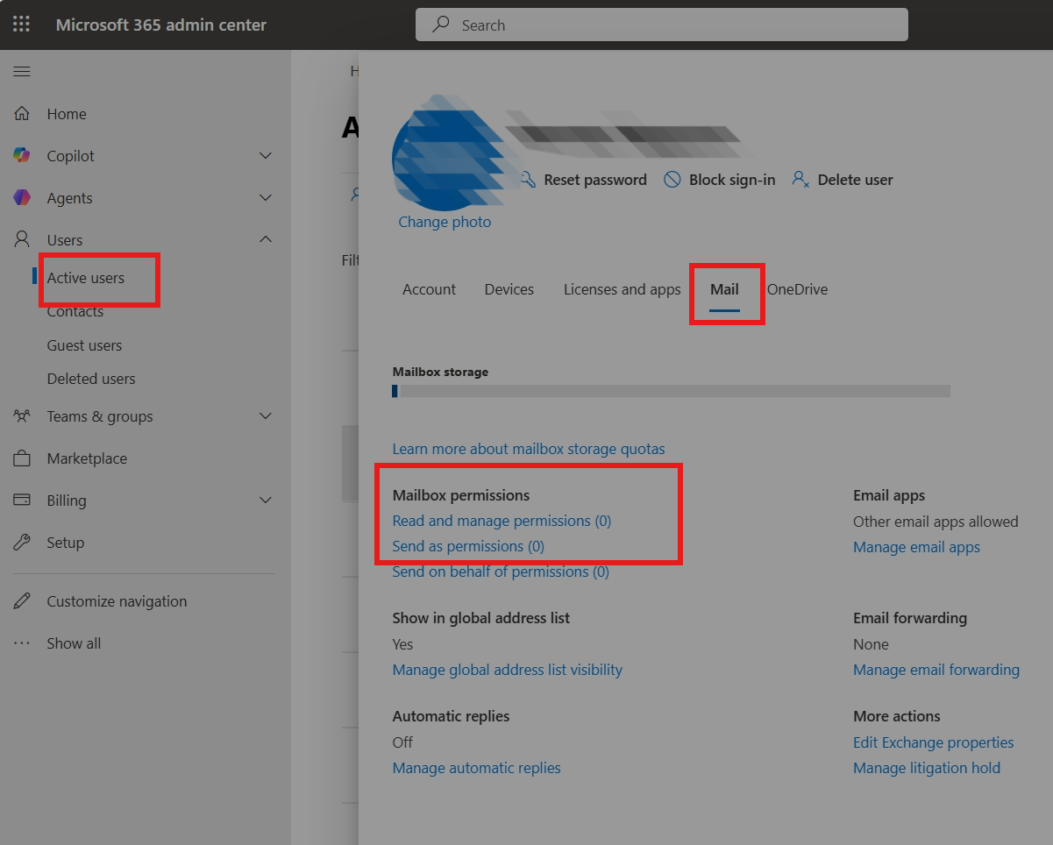This screenshot has width=1053, height=845.
Task: Collapse the navigation hamburger menu
Action: pyautogui.click(x=22, y=71)
